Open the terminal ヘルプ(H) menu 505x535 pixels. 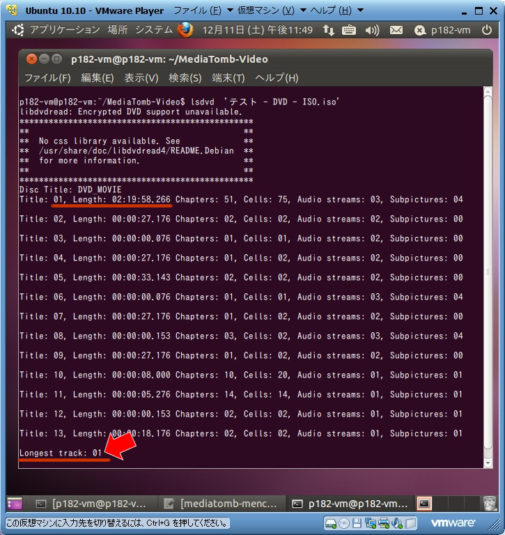[x=277, y=78]
